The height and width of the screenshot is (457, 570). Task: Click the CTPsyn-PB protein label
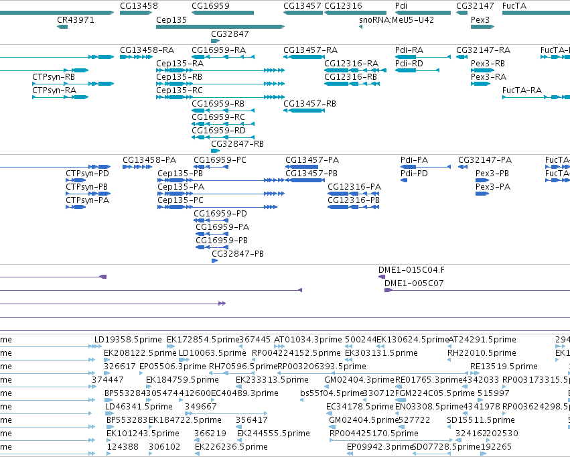(x=86, y=186)
